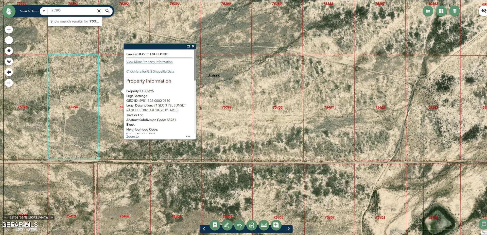Select the Measurement tool
The height and width of the screenshot is (235, 487).
pos(264,225)
